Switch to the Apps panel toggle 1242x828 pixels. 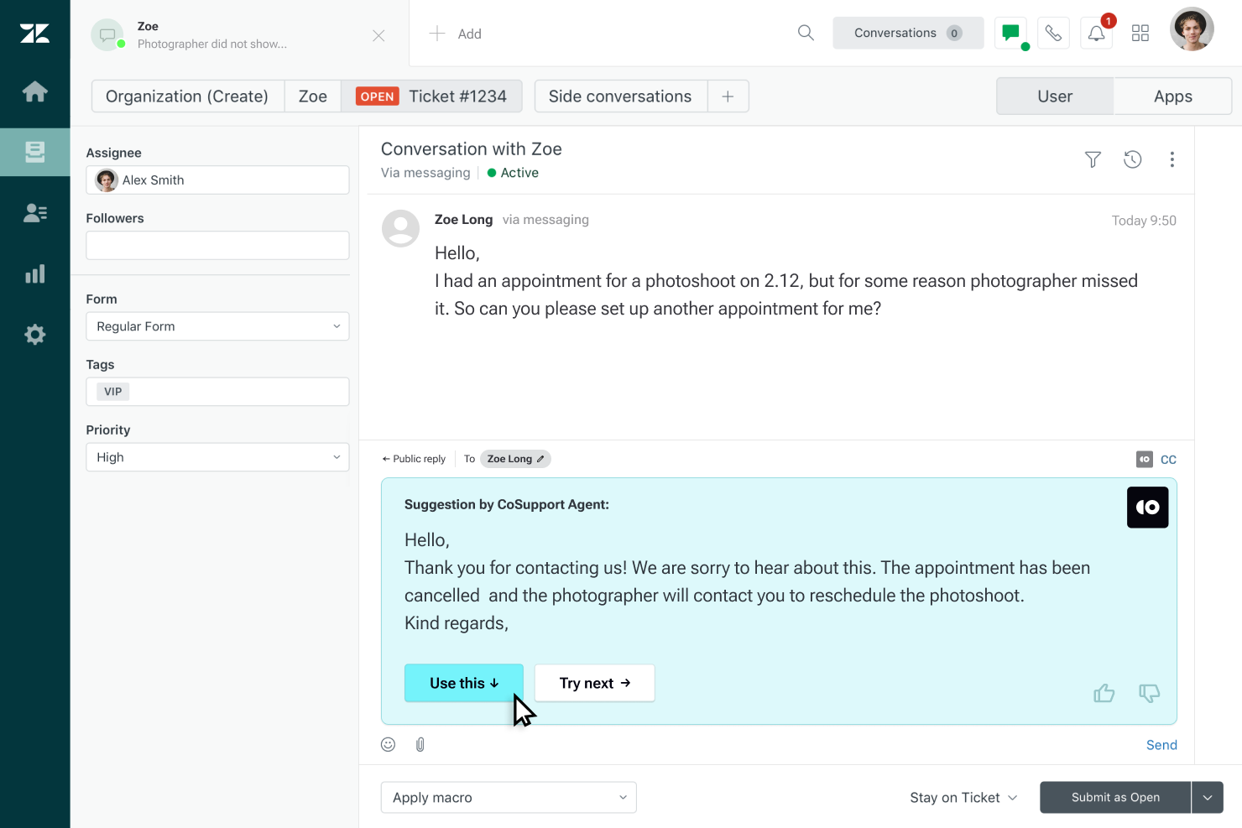pyautogui.click(x=1172, y=96)
